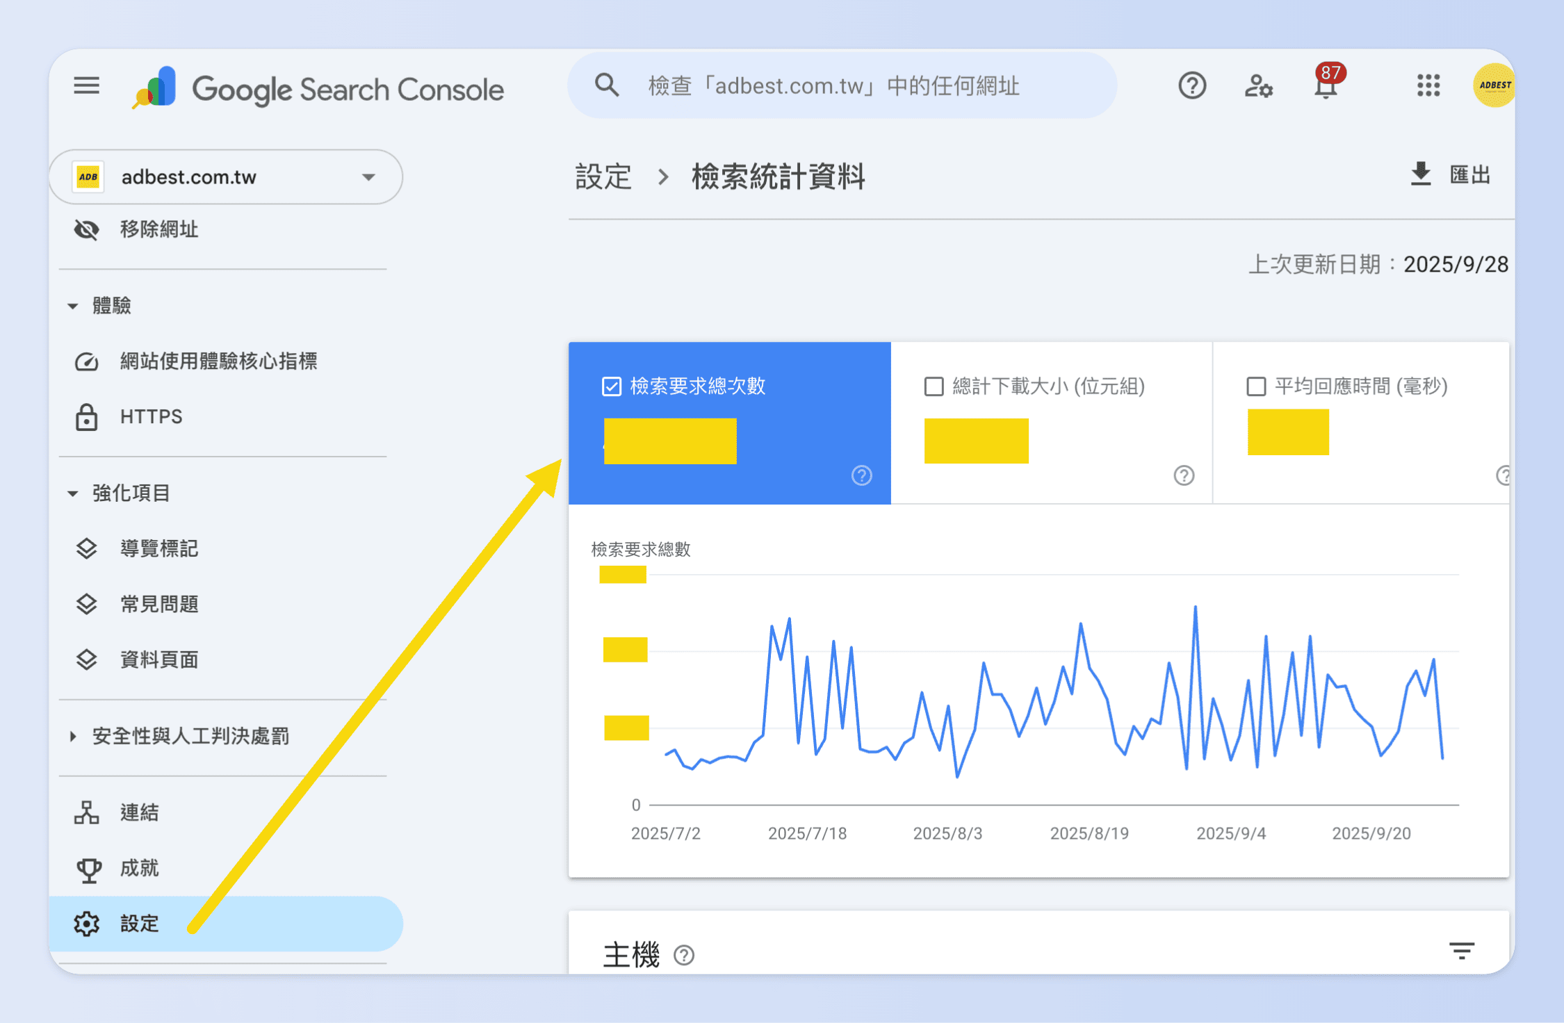Uncheck 檢索要求總次數 metric

click(x=611, y=386)
